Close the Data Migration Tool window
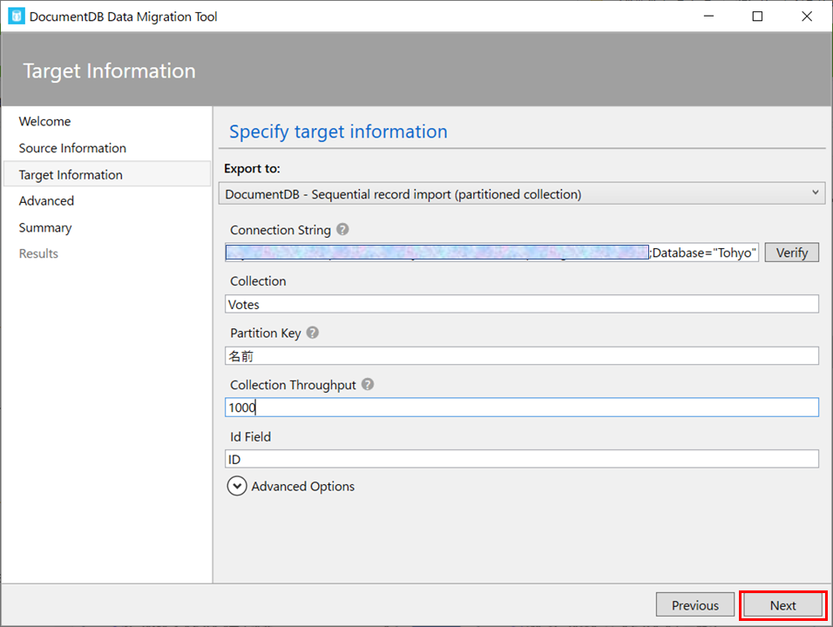The height and width of the screenshot is (627, 833). 807,16
